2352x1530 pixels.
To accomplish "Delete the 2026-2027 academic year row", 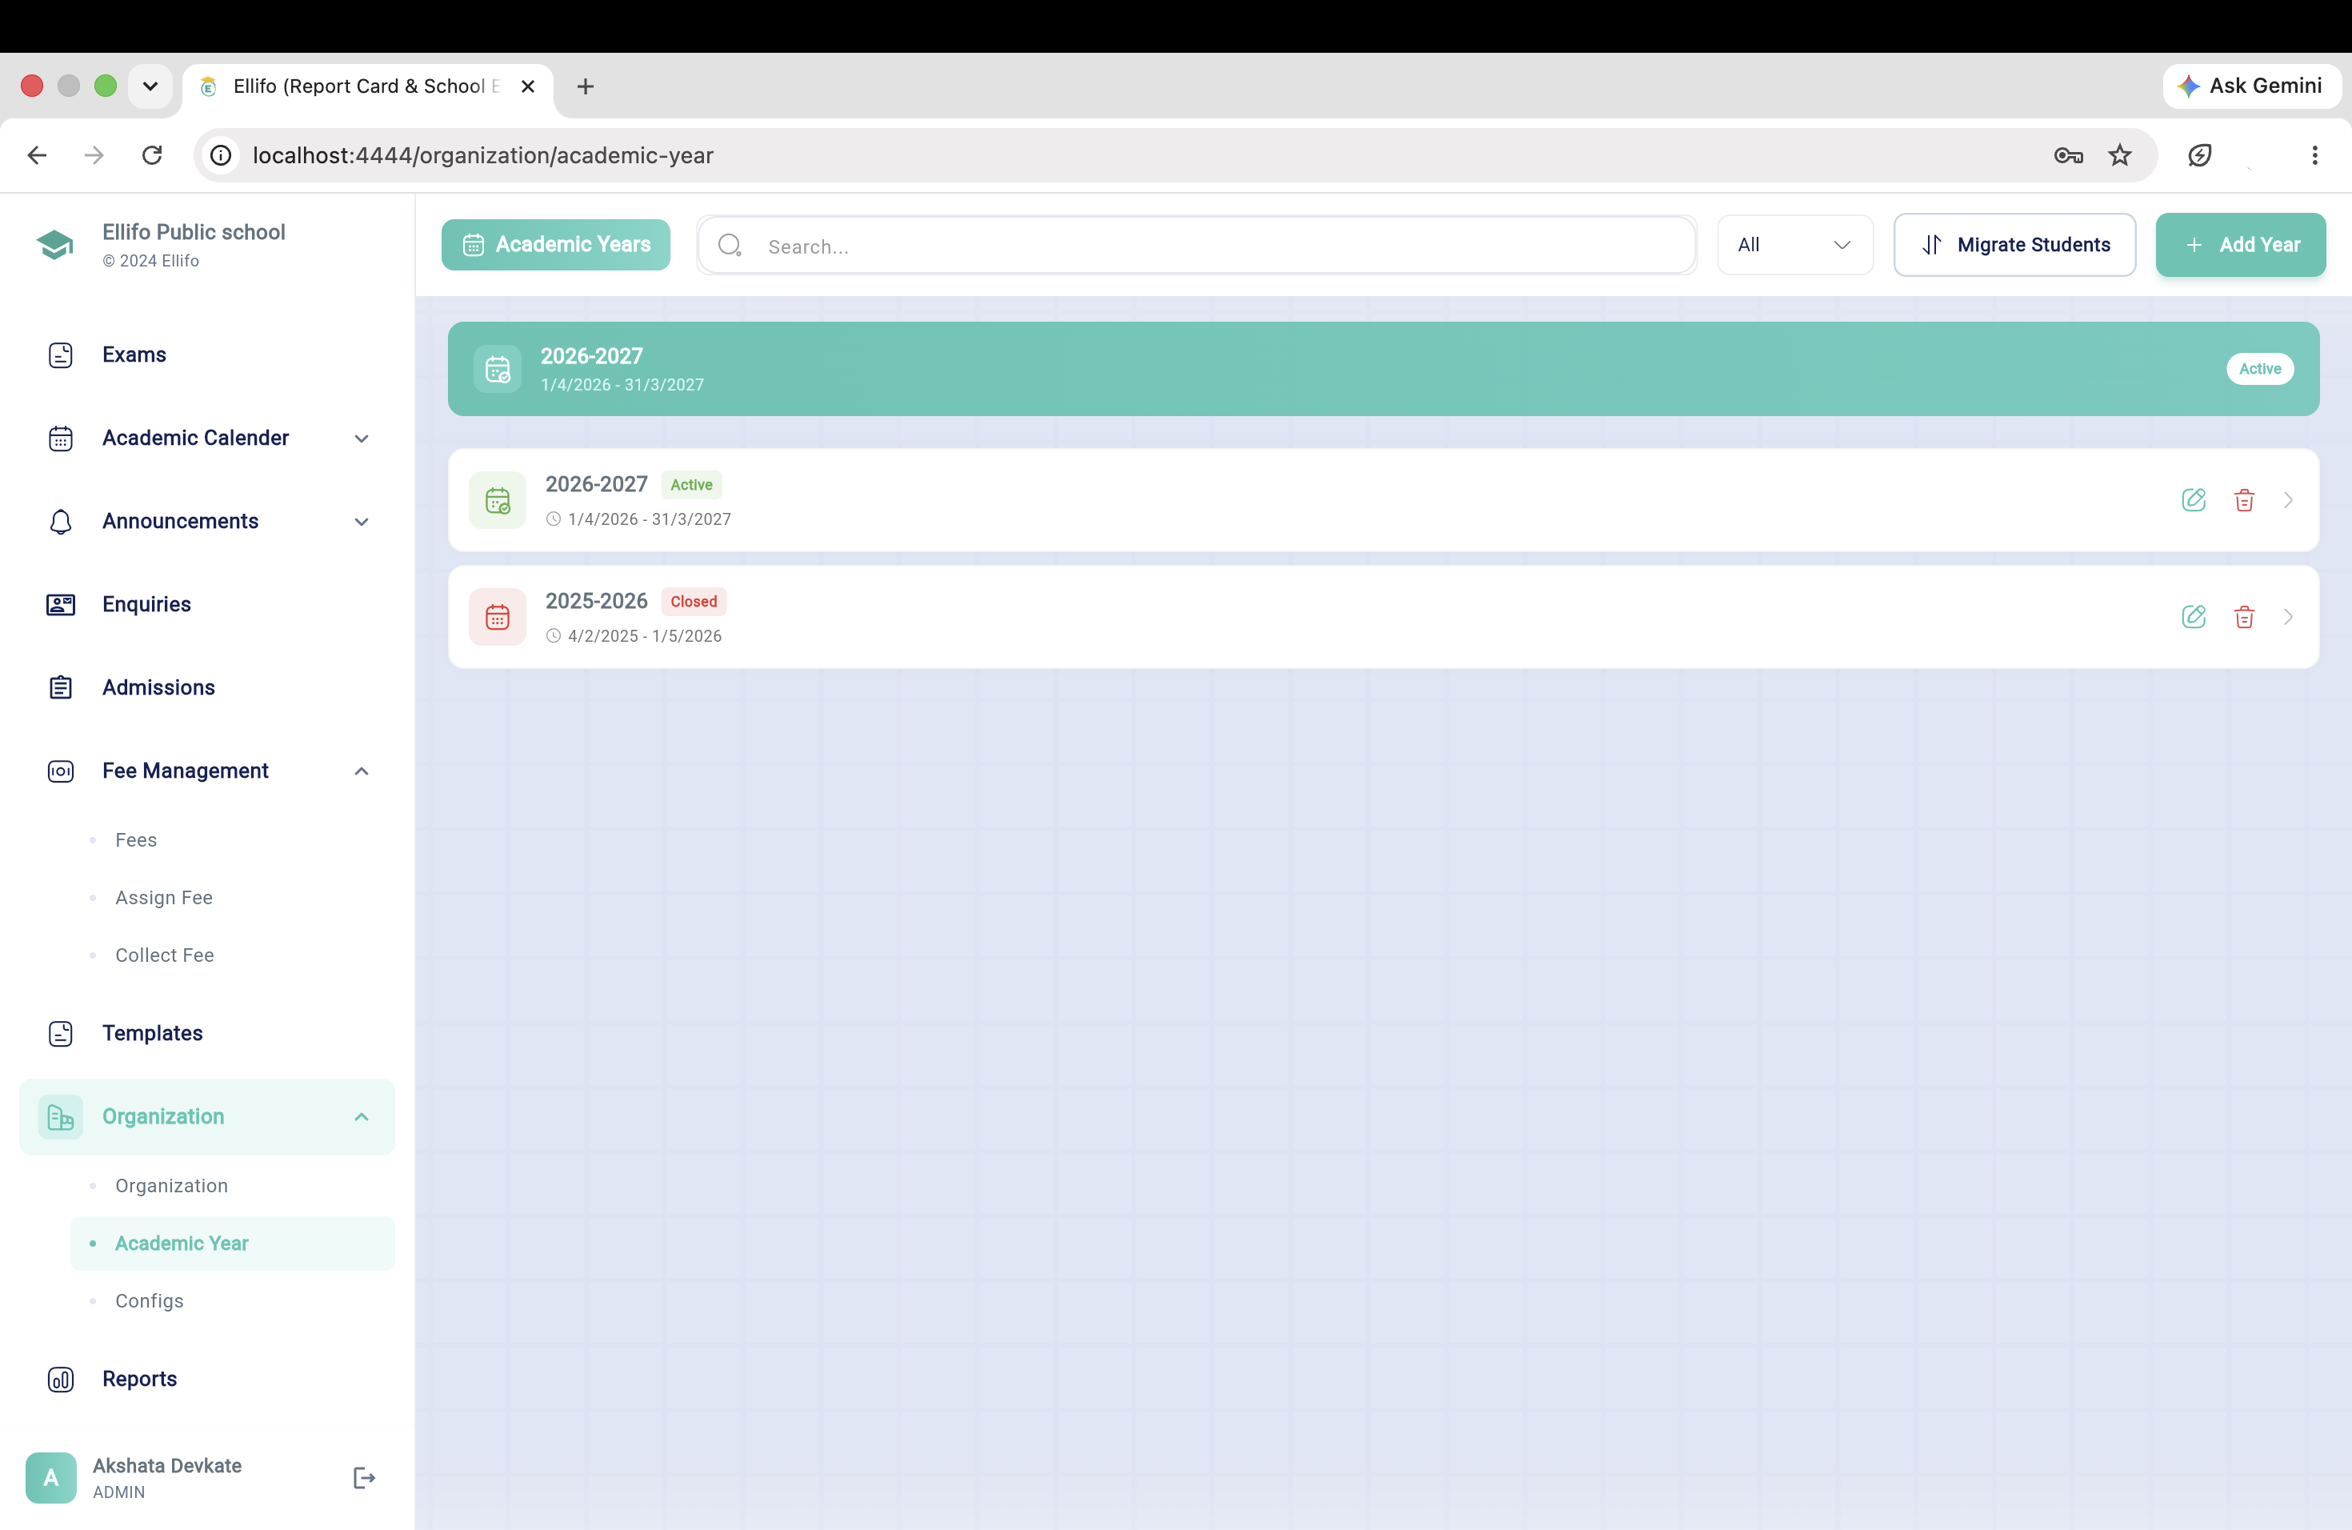I will coord(2243,500).
